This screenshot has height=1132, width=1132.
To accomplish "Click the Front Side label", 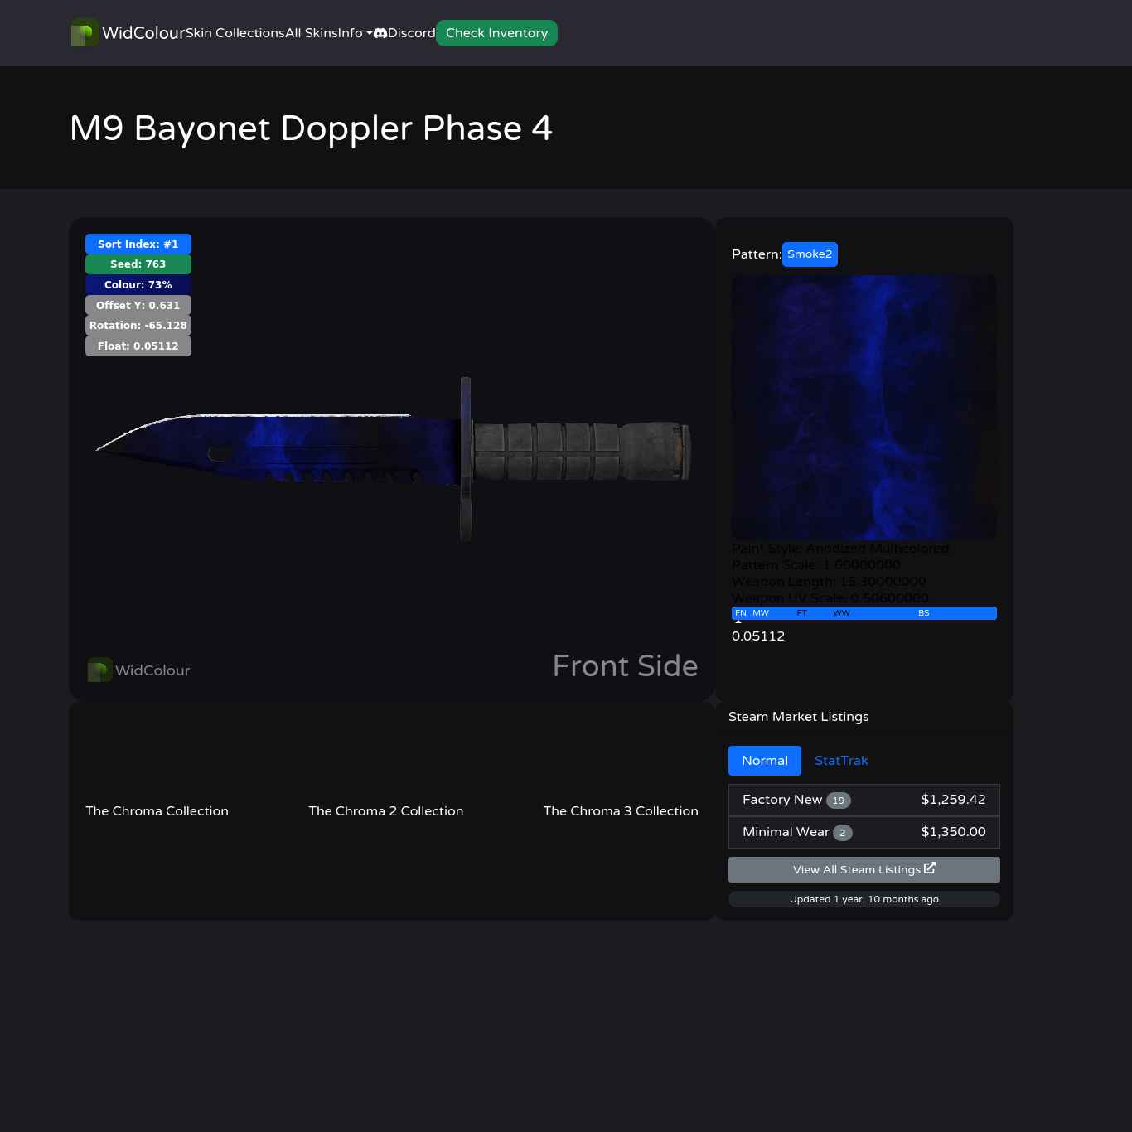I will pos(625,666).
